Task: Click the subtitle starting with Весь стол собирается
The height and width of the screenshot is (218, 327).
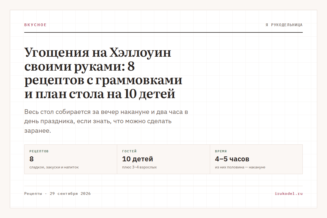Action: (106, 121)
